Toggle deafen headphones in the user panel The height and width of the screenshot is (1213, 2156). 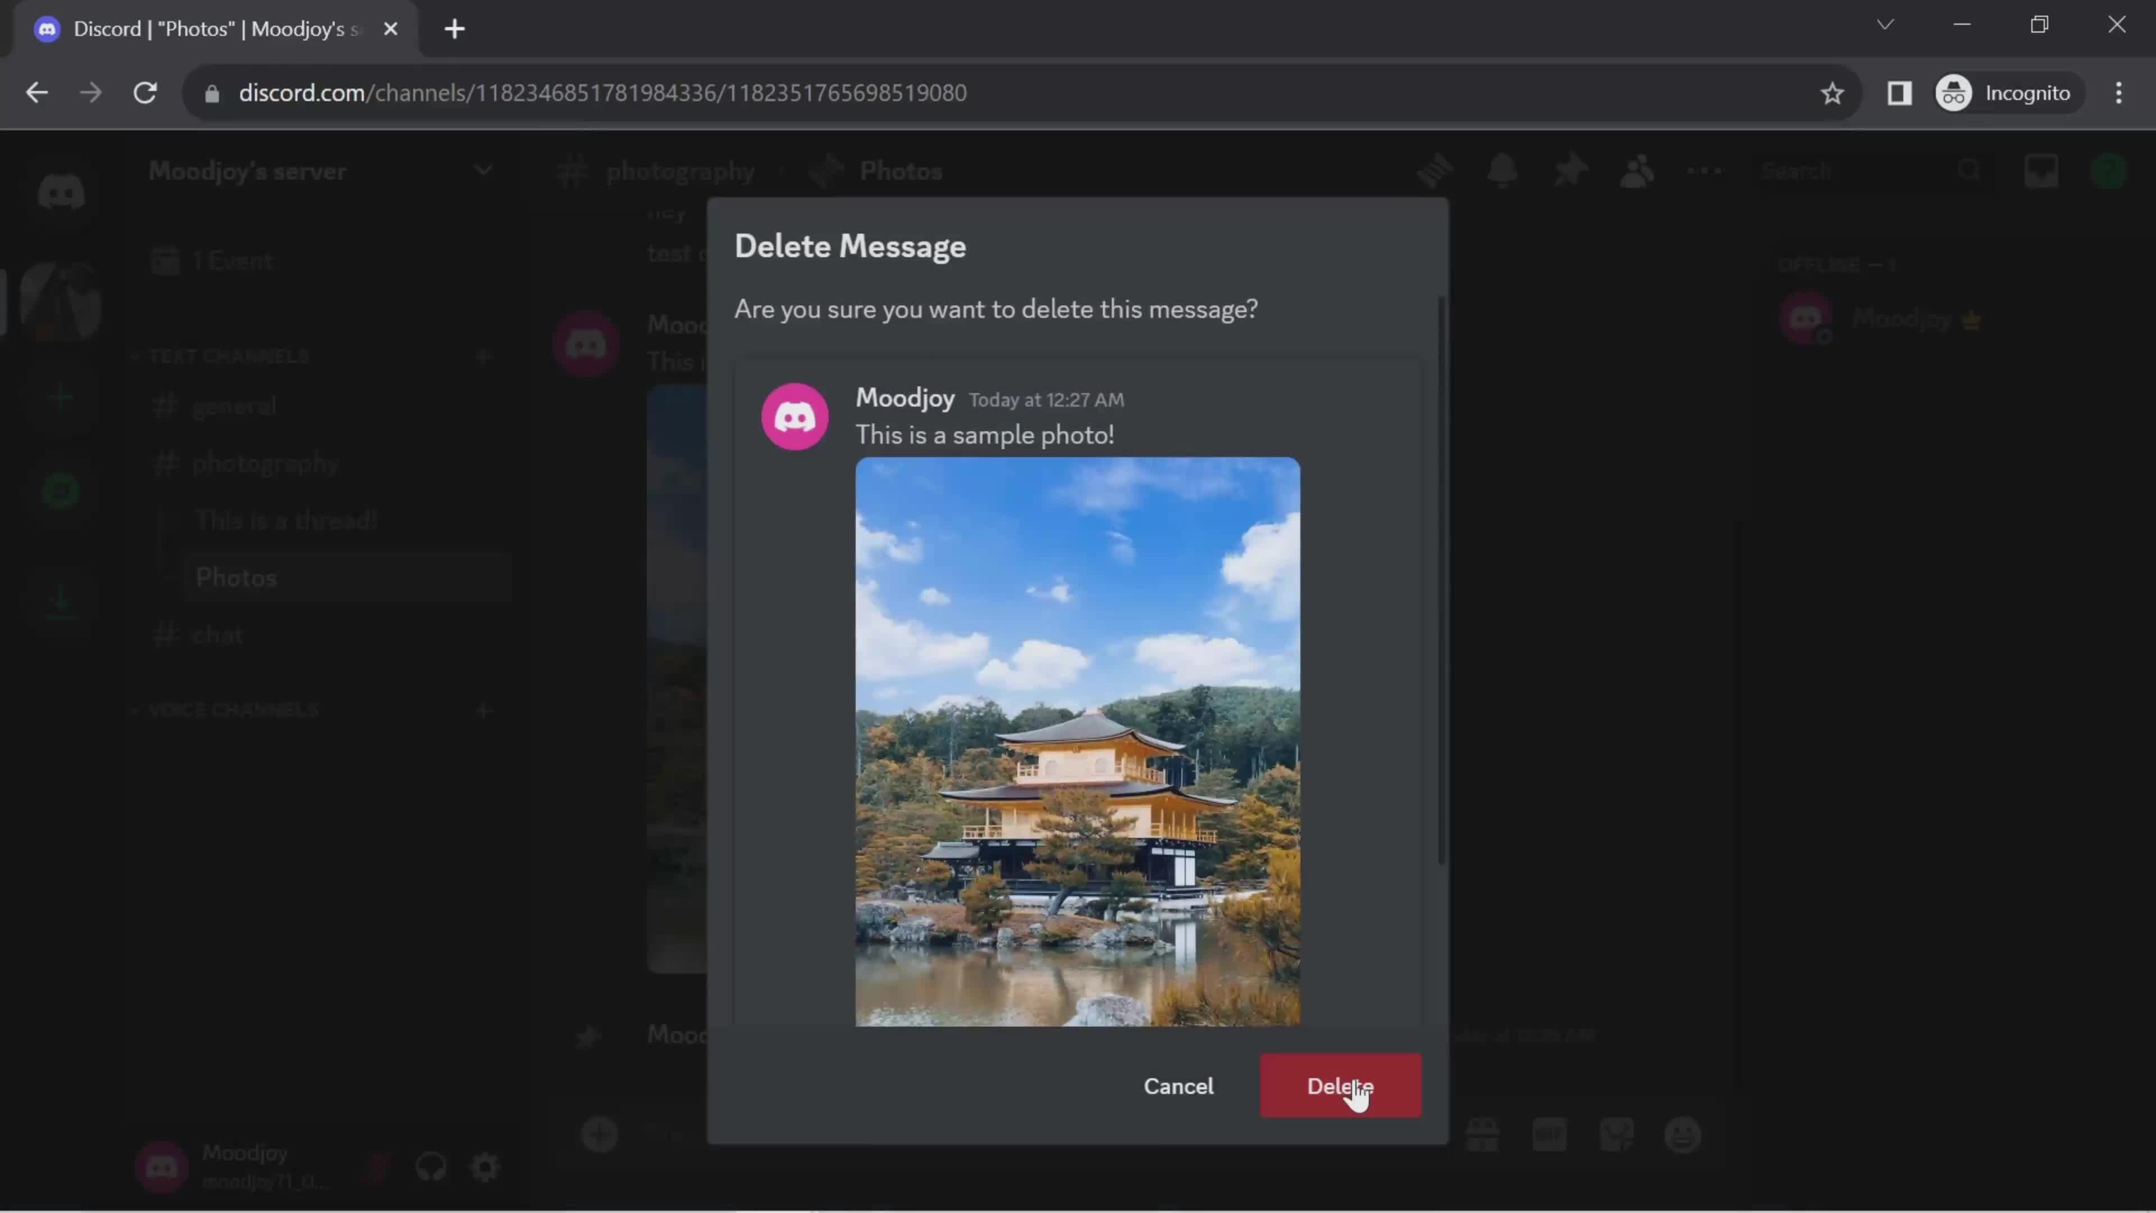coord(431,1167)
